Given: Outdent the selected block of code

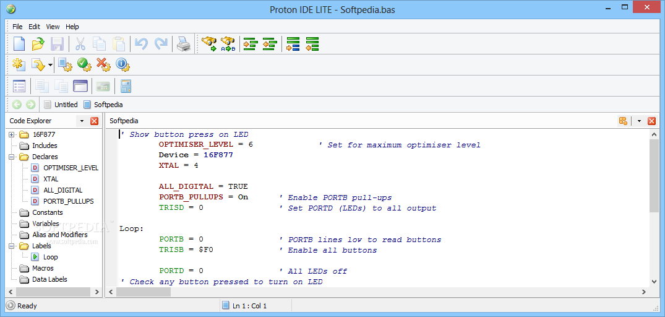Looking at the screenshot, I should [270, 44].
